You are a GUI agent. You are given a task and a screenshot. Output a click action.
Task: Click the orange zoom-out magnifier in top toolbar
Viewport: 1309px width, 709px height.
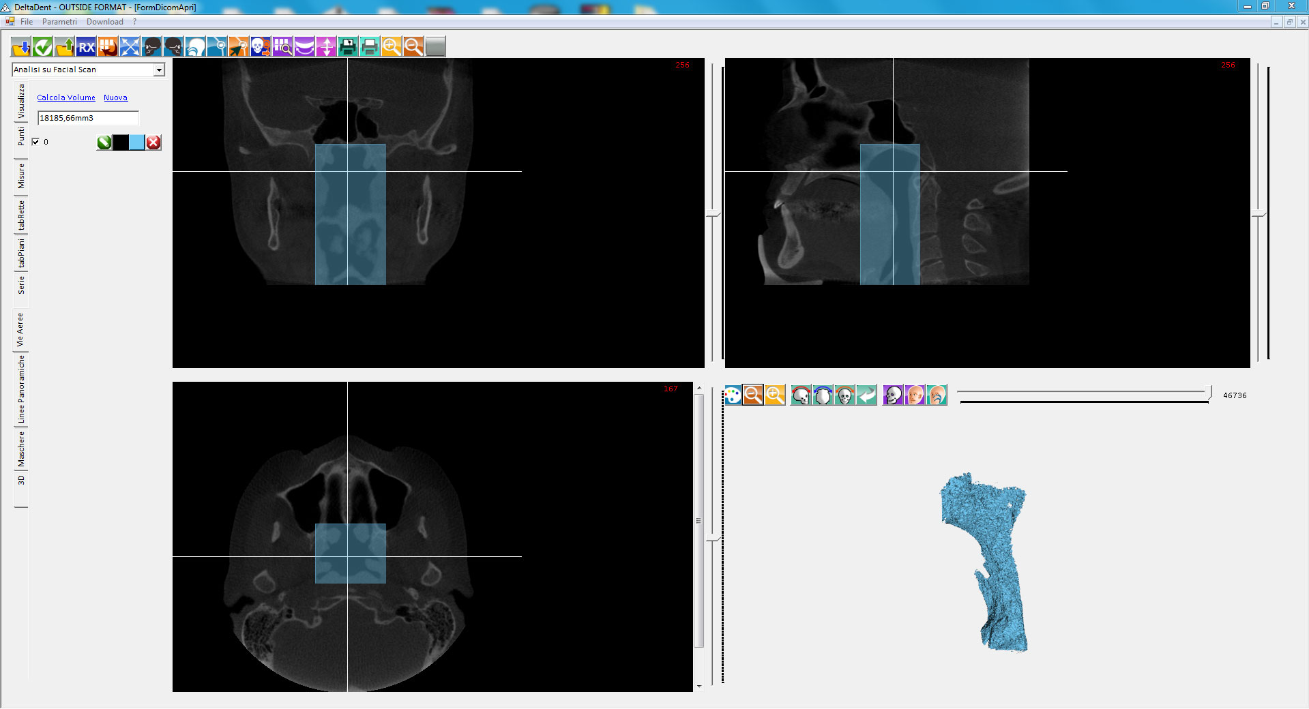point(414,47)
